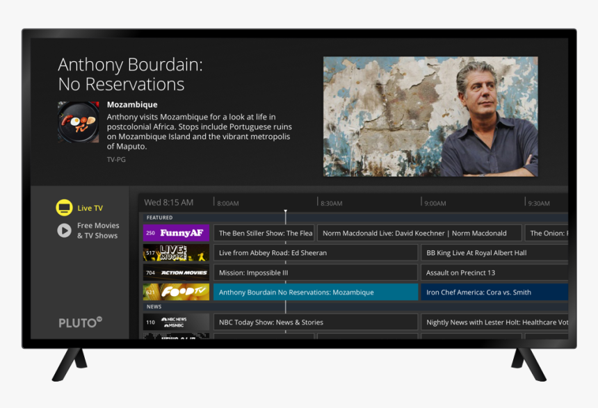Select the FunnyAF channel 250 logo

(176, 233)
